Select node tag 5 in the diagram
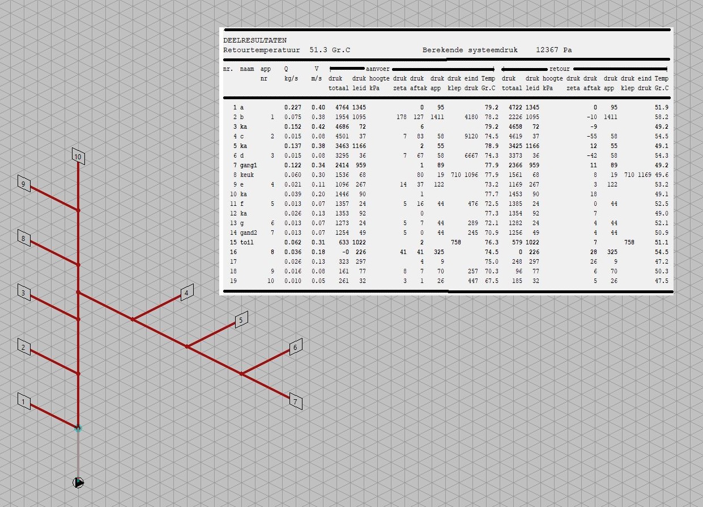This screenshot has height=507, width=703. click(241, 320)
